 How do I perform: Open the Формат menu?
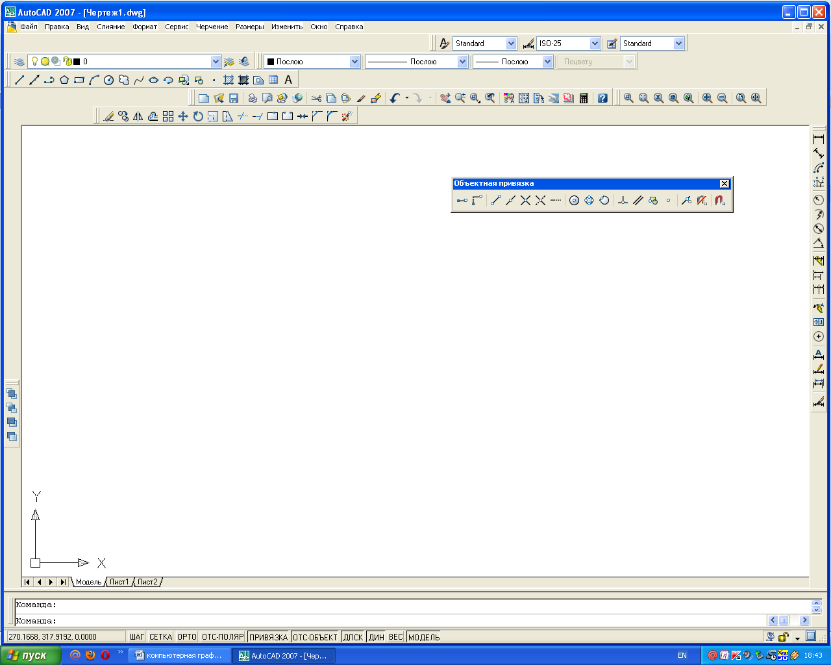145,27
